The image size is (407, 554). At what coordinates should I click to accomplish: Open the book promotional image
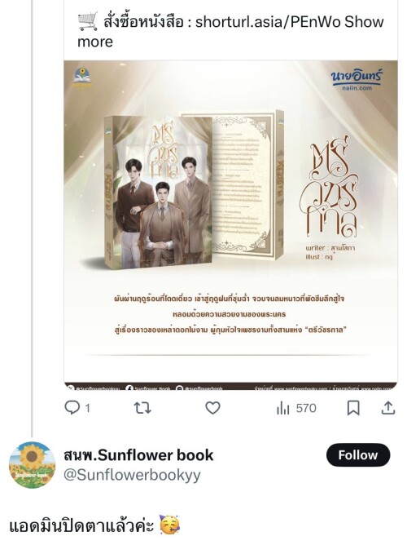231,225
